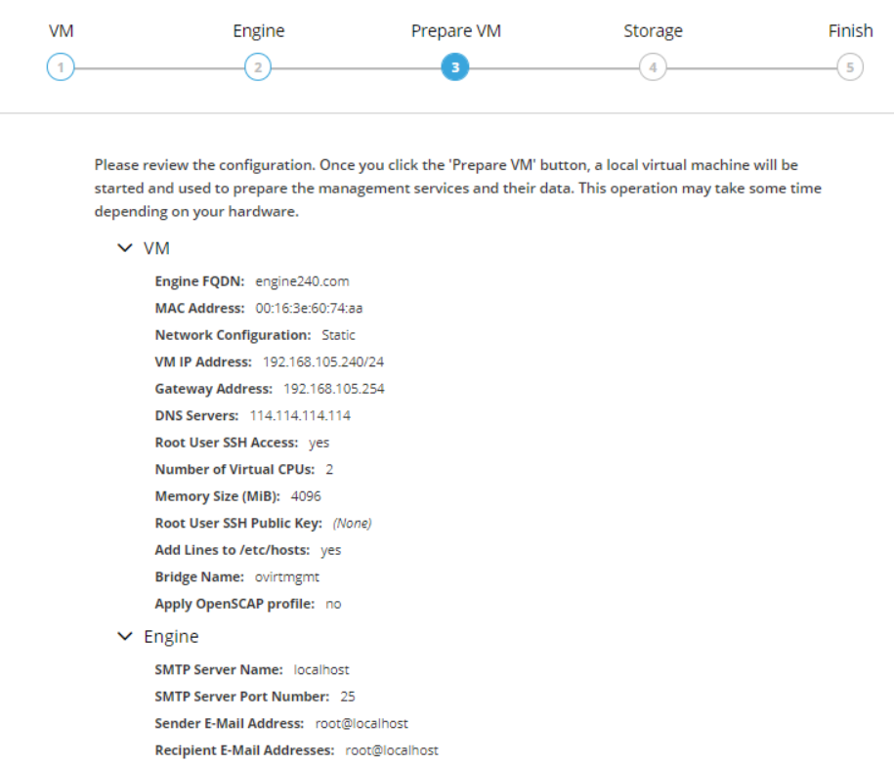Select the highlighted step 3 circle
Image resolution: width=894 pixels, height=765 pixels.
coord(455,67)
